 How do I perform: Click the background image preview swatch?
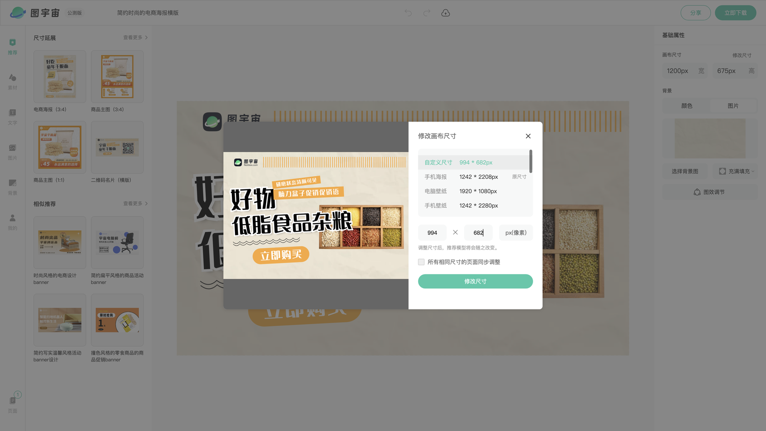710,138
